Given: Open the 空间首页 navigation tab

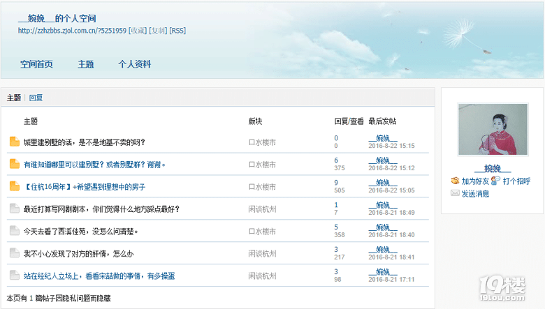Looking at the screenshot, I should (x=36, y=64).
